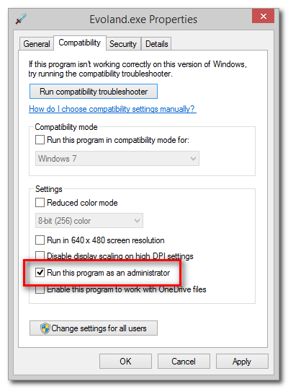Viewport: 288px width, 389px height.
Task: Click Change settings for all users
Action: (x=94, y=328)
